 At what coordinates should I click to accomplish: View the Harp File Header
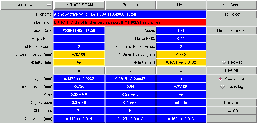pyautogui.click(x=232, y=30)
